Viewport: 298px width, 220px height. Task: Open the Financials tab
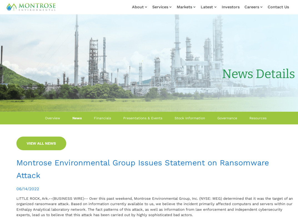coord(102,118)
